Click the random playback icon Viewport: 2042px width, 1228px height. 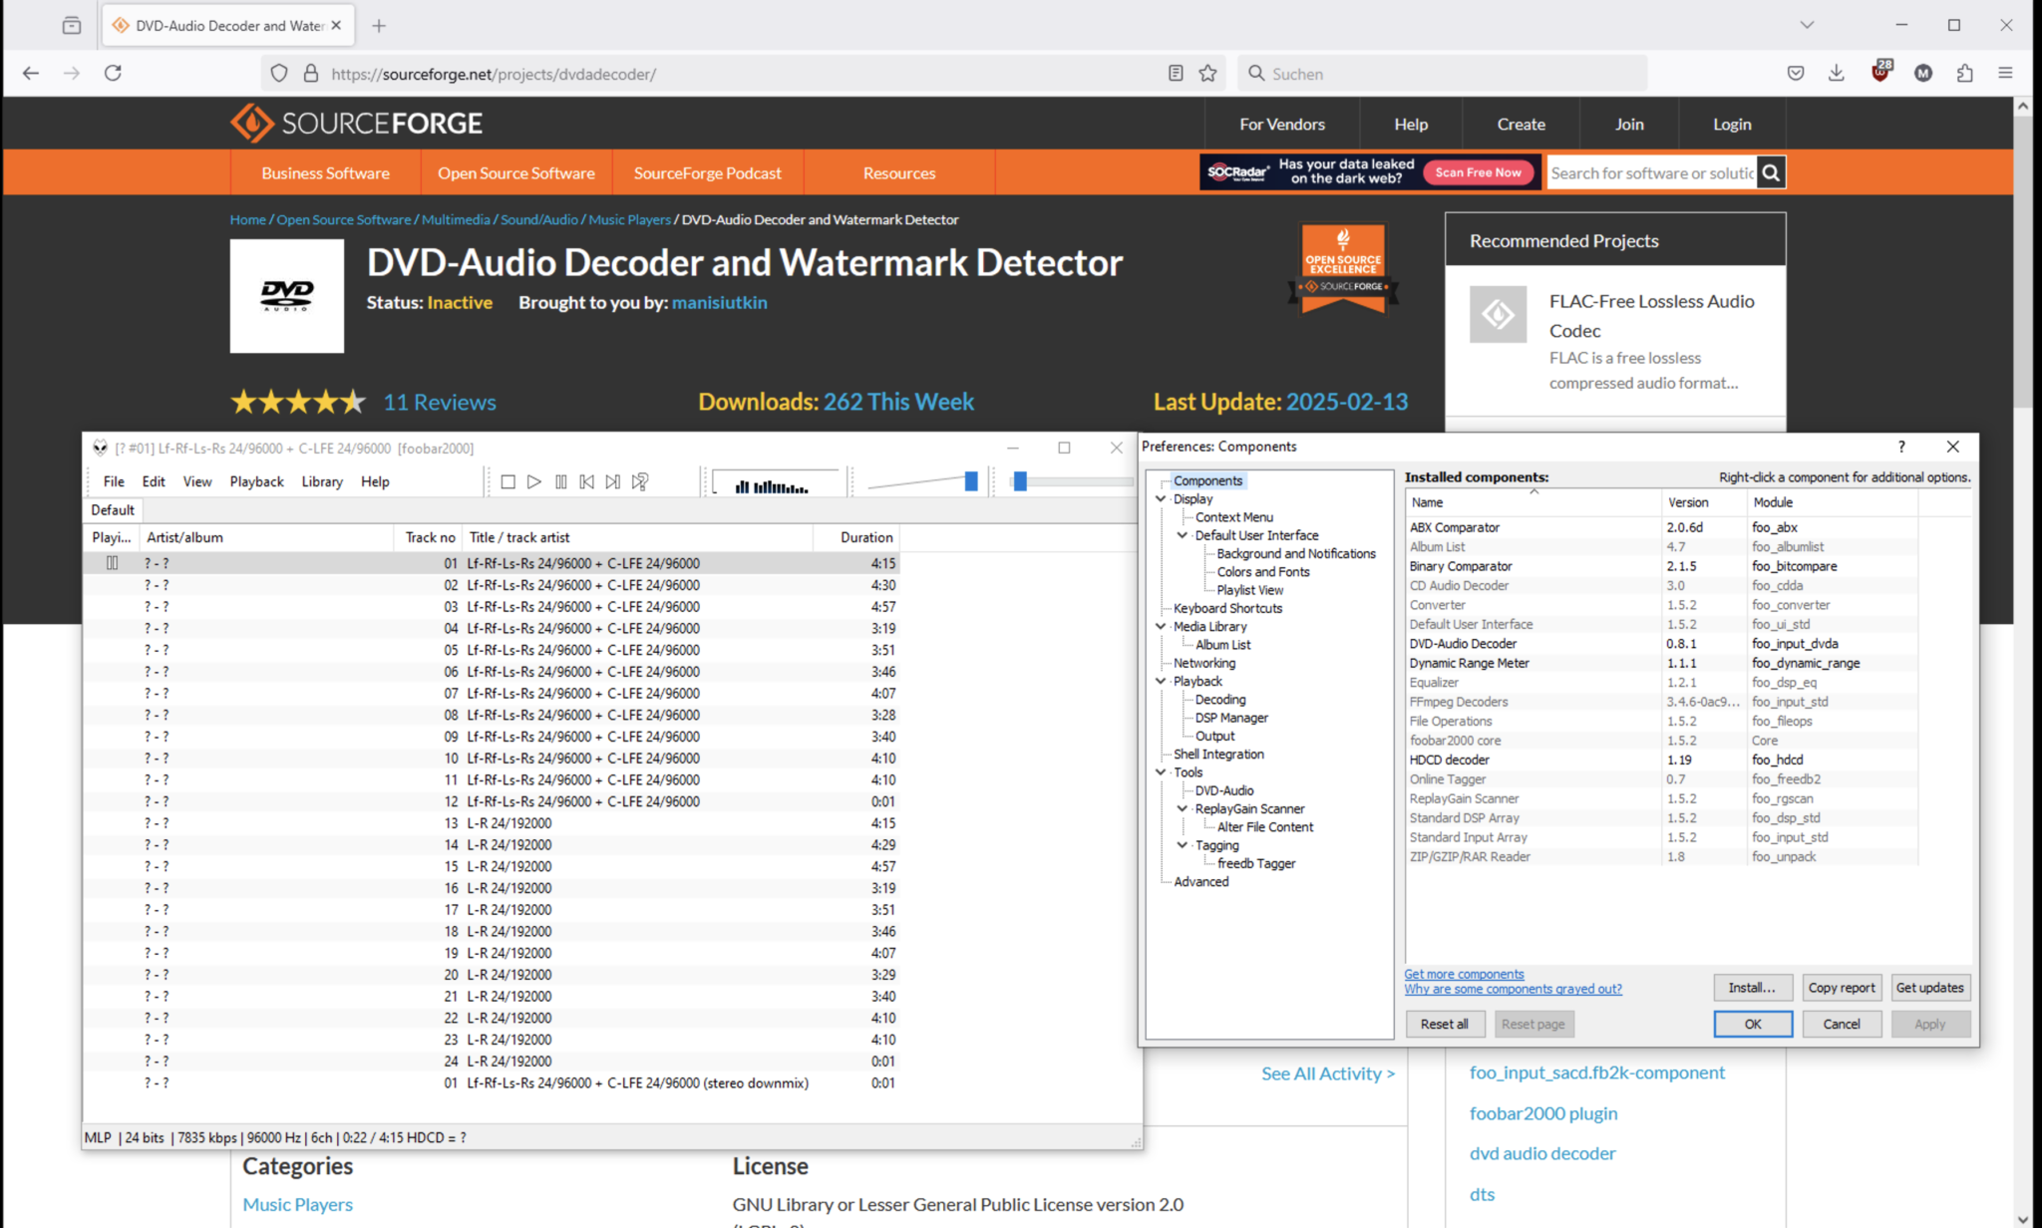point(640,481)
